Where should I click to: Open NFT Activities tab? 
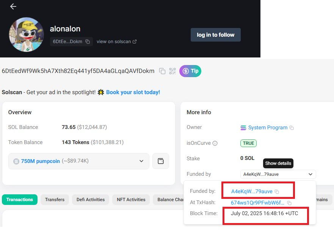pos(131,200)
